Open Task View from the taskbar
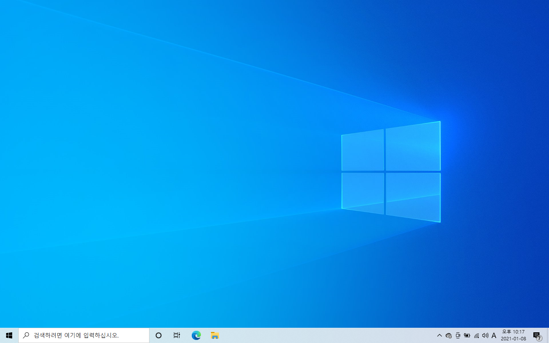Viewport: 549px width, 343px height. tap(177, 335)
